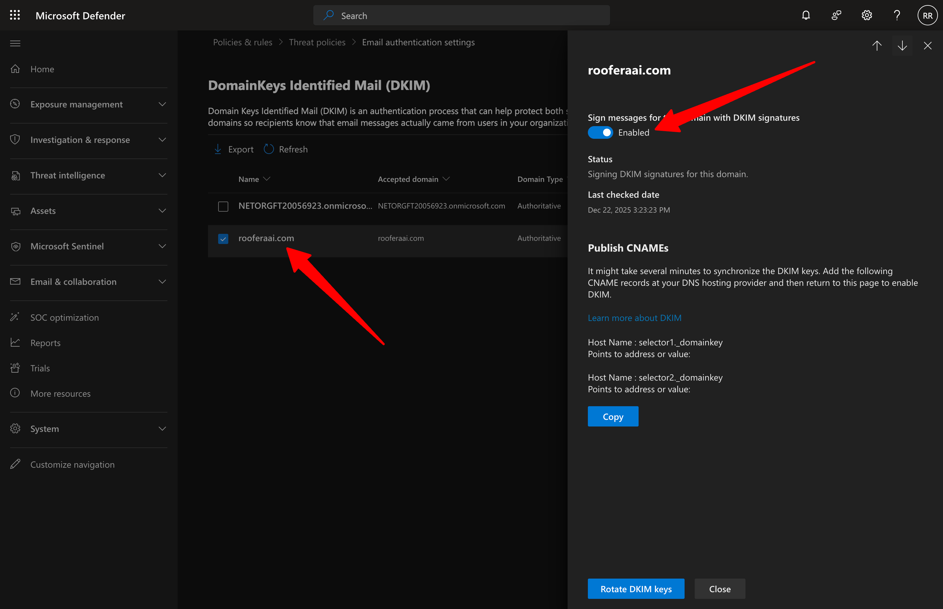Expand the Email & collaboration section
Screen dimensions: 943x609
point(73,282)
